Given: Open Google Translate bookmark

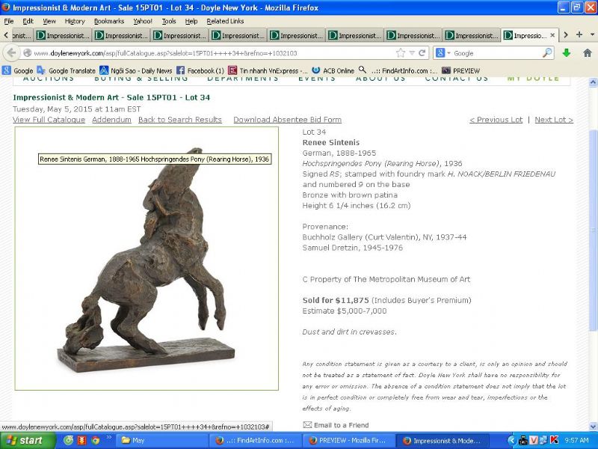Looking at the screenshot, I should pyautogui.click(x=66, y=70).
